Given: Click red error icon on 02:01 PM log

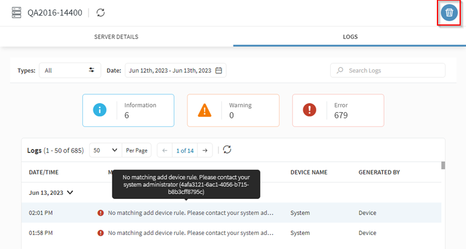Looking at the screenshot, I should (101, 213).
